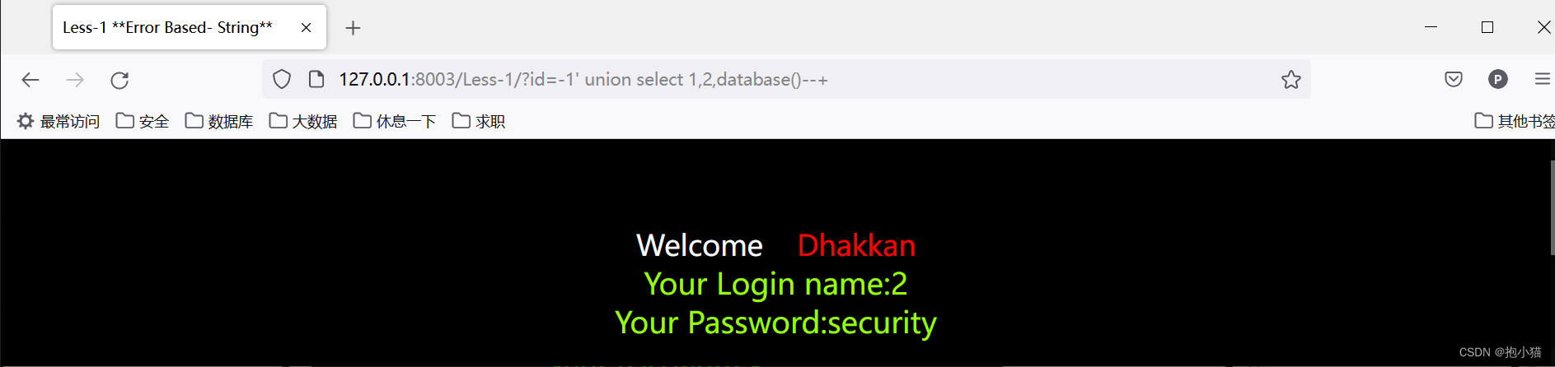Viewport: 1555px width, 367px height.
Task: Open the tracking protection shield icon
Action: 282,80
